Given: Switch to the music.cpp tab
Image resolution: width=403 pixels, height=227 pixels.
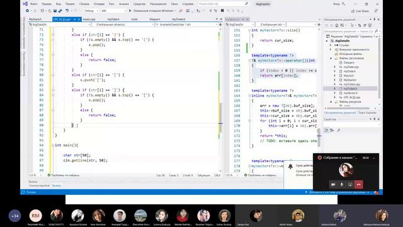Looking at the screenshot, I should pos(89,20).
